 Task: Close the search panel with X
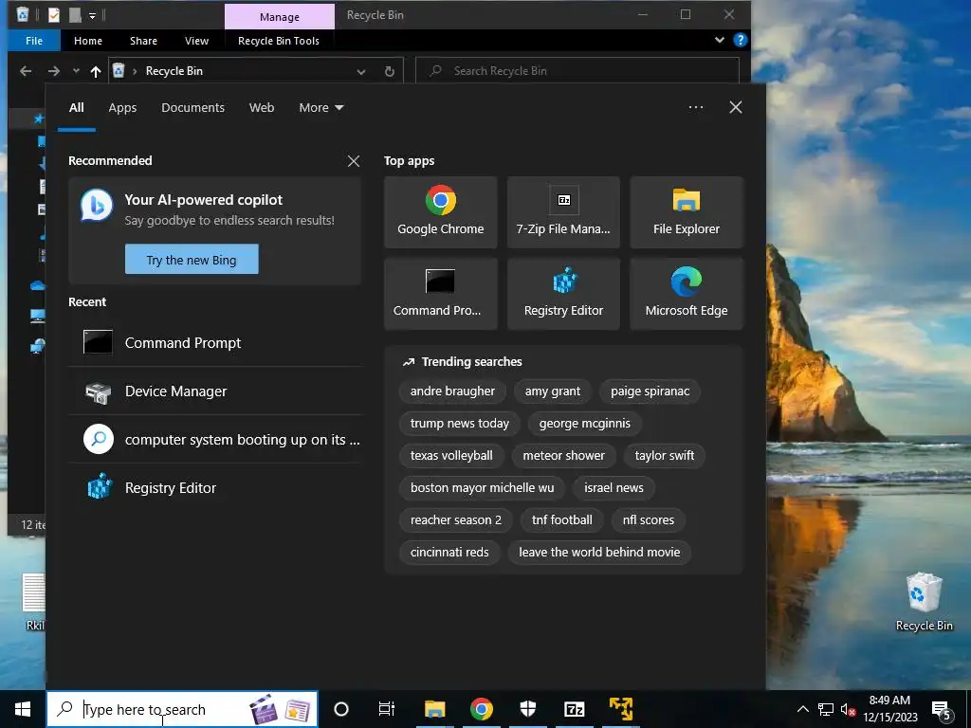pyautogui.click(x=736, y=107)
